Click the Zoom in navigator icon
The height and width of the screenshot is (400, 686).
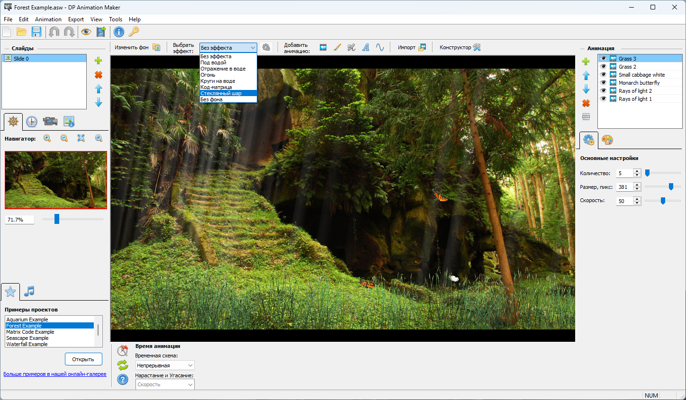[47, 138]
